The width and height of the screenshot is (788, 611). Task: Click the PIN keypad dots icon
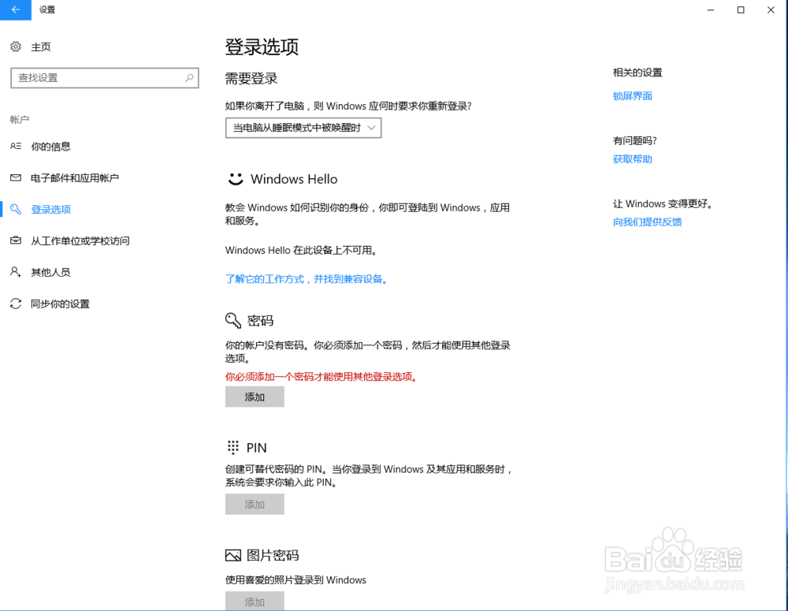[x=233, y=447]
